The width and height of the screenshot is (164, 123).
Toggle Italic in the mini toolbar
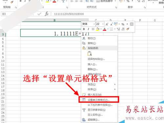88,29
